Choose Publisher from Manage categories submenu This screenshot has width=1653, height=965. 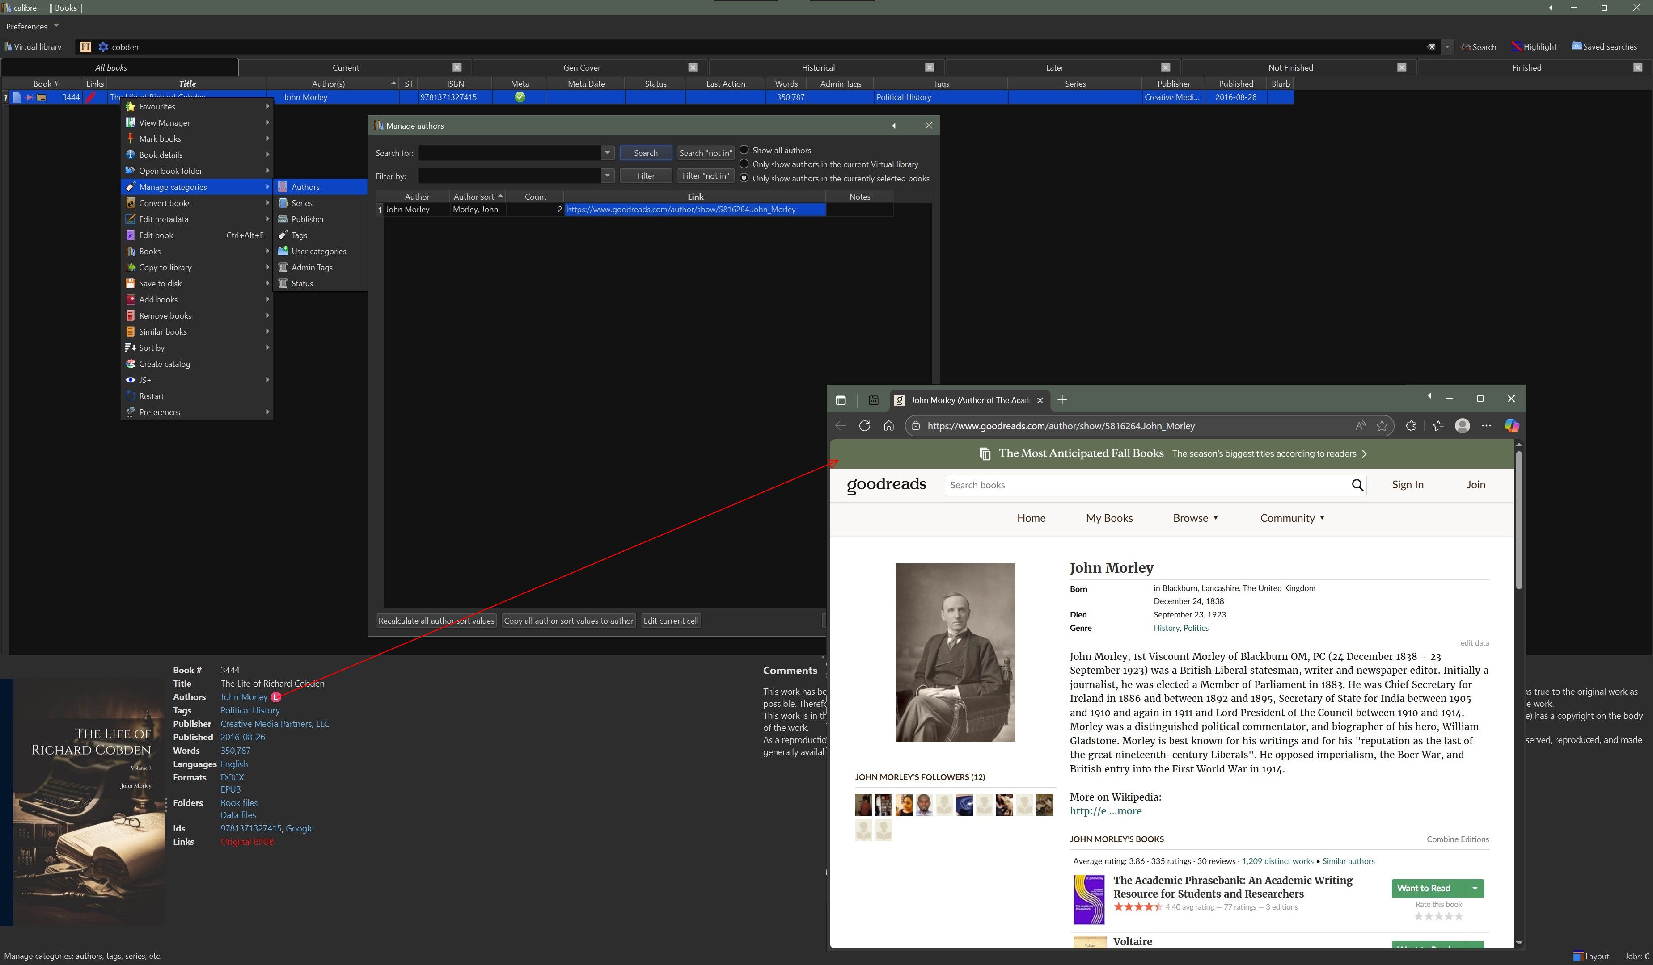tap(308, 219)
